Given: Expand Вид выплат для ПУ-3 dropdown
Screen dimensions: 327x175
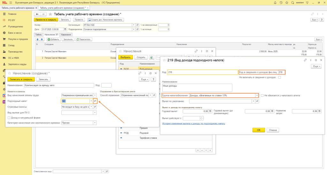Looking at the screenshot, I should [x=95, y=112].
